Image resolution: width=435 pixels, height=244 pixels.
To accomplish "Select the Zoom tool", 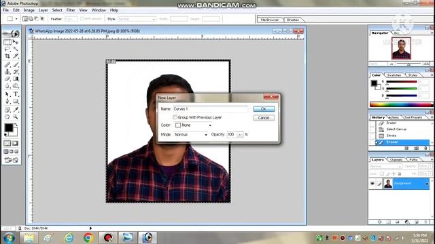I will (x=16, y=117).
